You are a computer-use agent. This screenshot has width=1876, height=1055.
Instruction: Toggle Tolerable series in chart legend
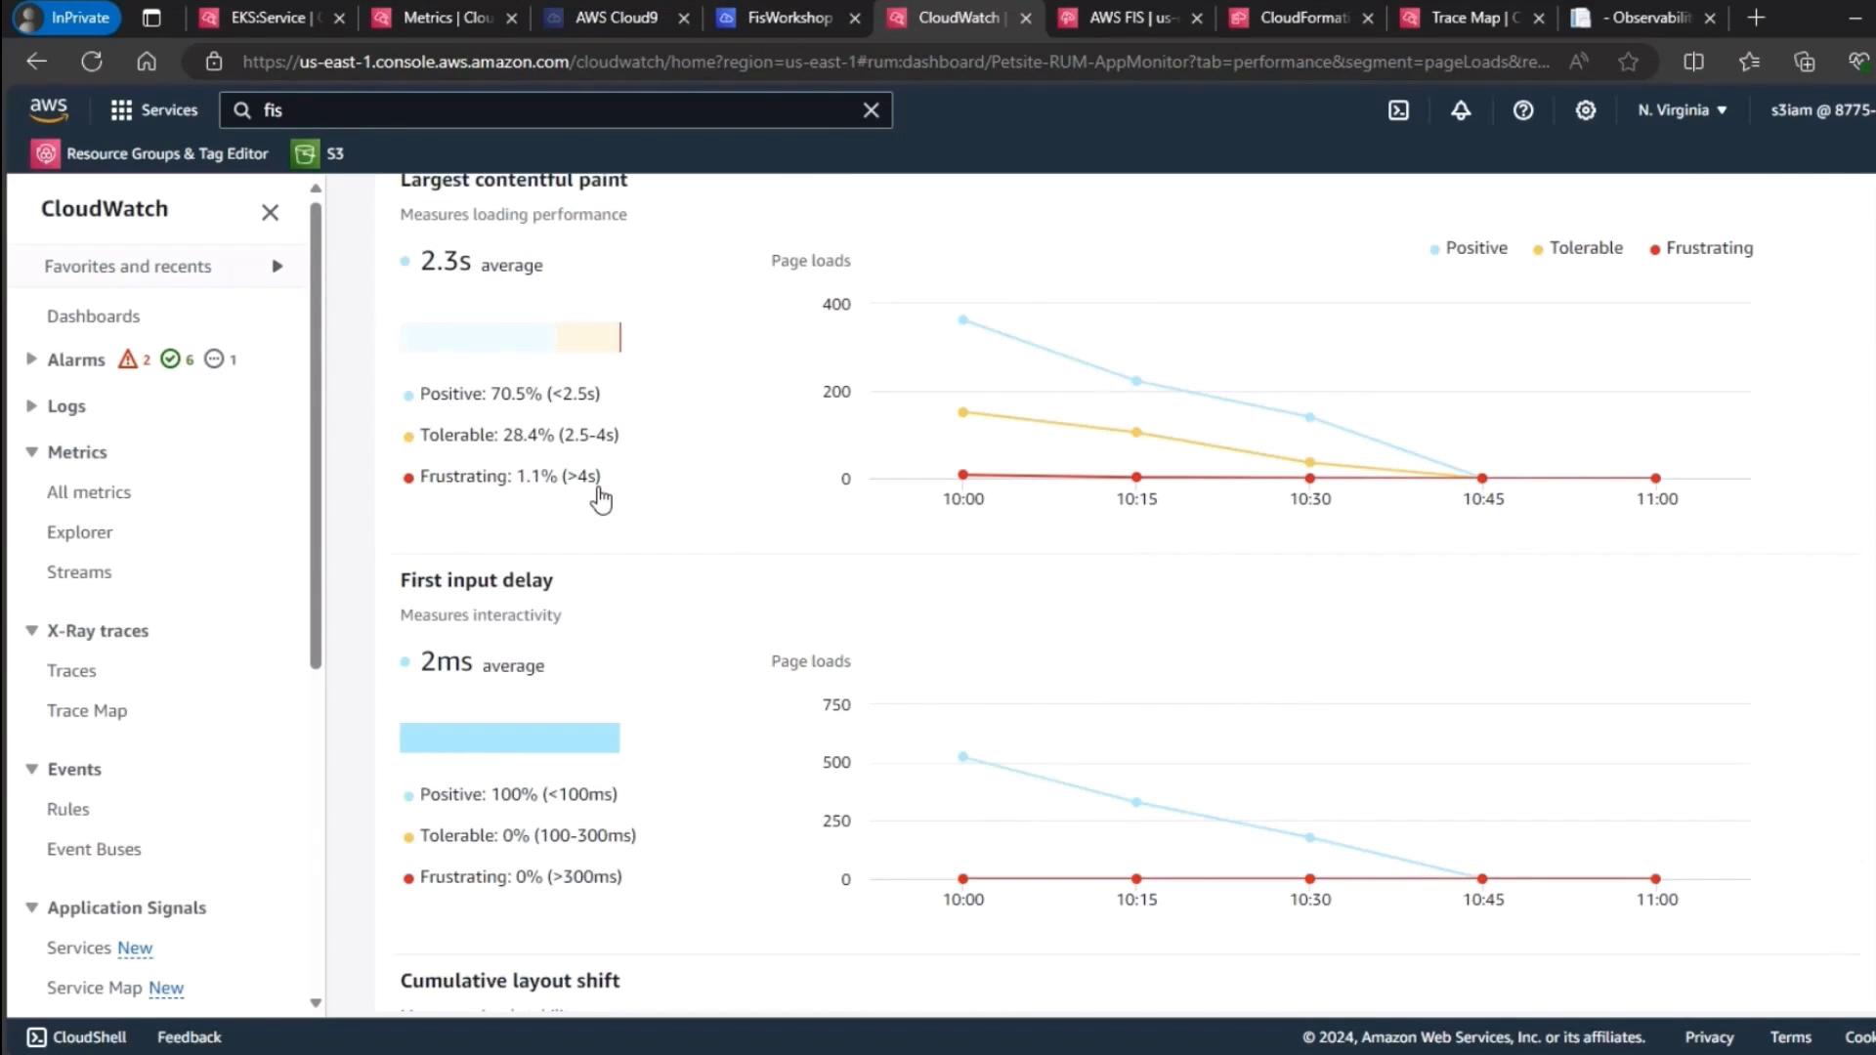(1578, 248)
